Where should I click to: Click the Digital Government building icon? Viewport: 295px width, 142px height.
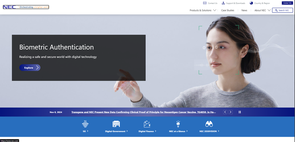pos(116,124)
